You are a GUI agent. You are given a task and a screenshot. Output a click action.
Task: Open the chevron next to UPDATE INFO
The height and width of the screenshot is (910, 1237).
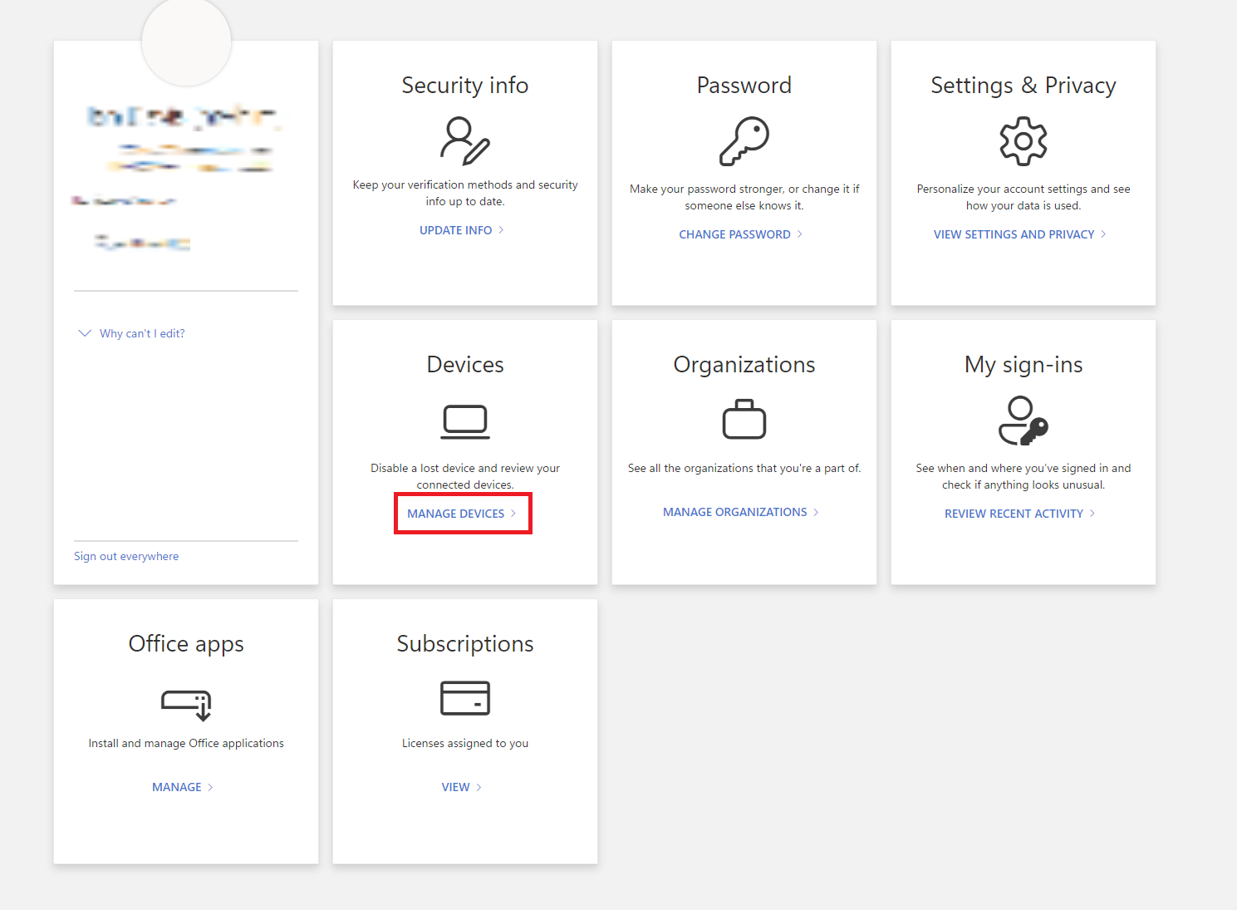pos(502,230)
